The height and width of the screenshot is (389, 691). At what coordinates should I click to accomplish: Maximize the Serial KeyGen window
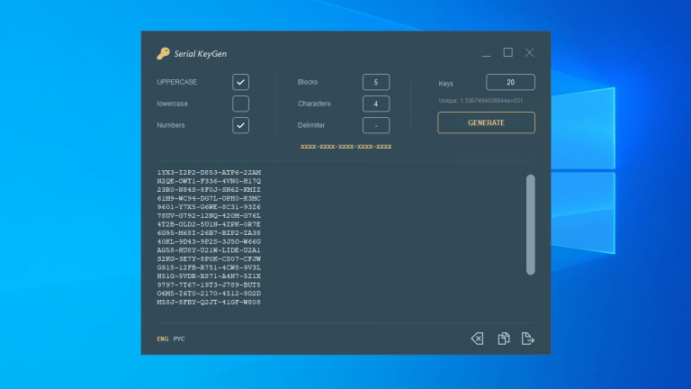click(x=507, y=52)
